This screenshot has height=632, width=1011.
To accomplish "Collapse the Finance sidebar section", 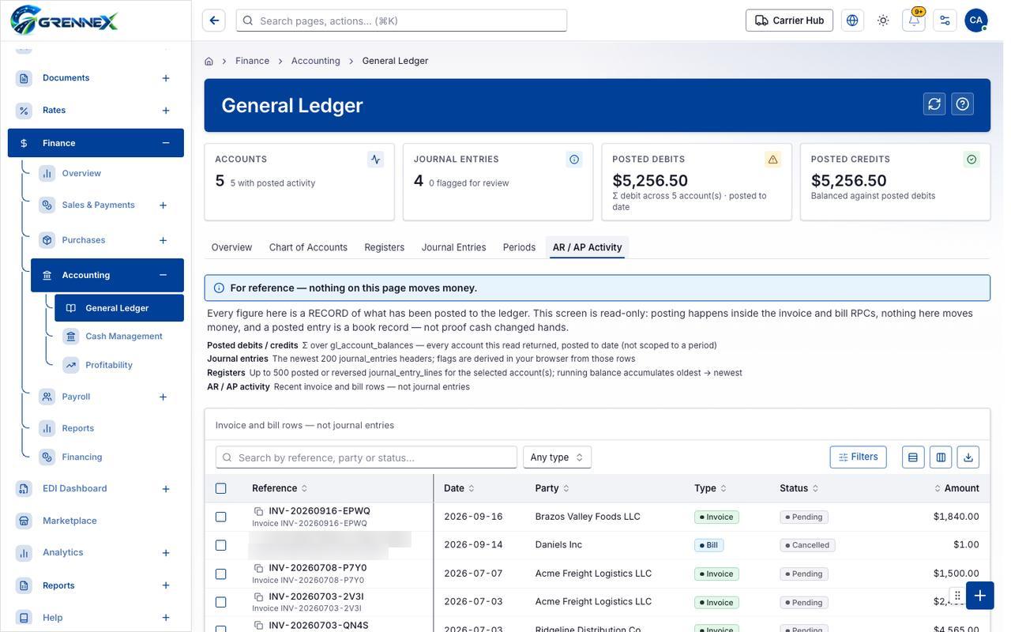I will coord(166,143).
